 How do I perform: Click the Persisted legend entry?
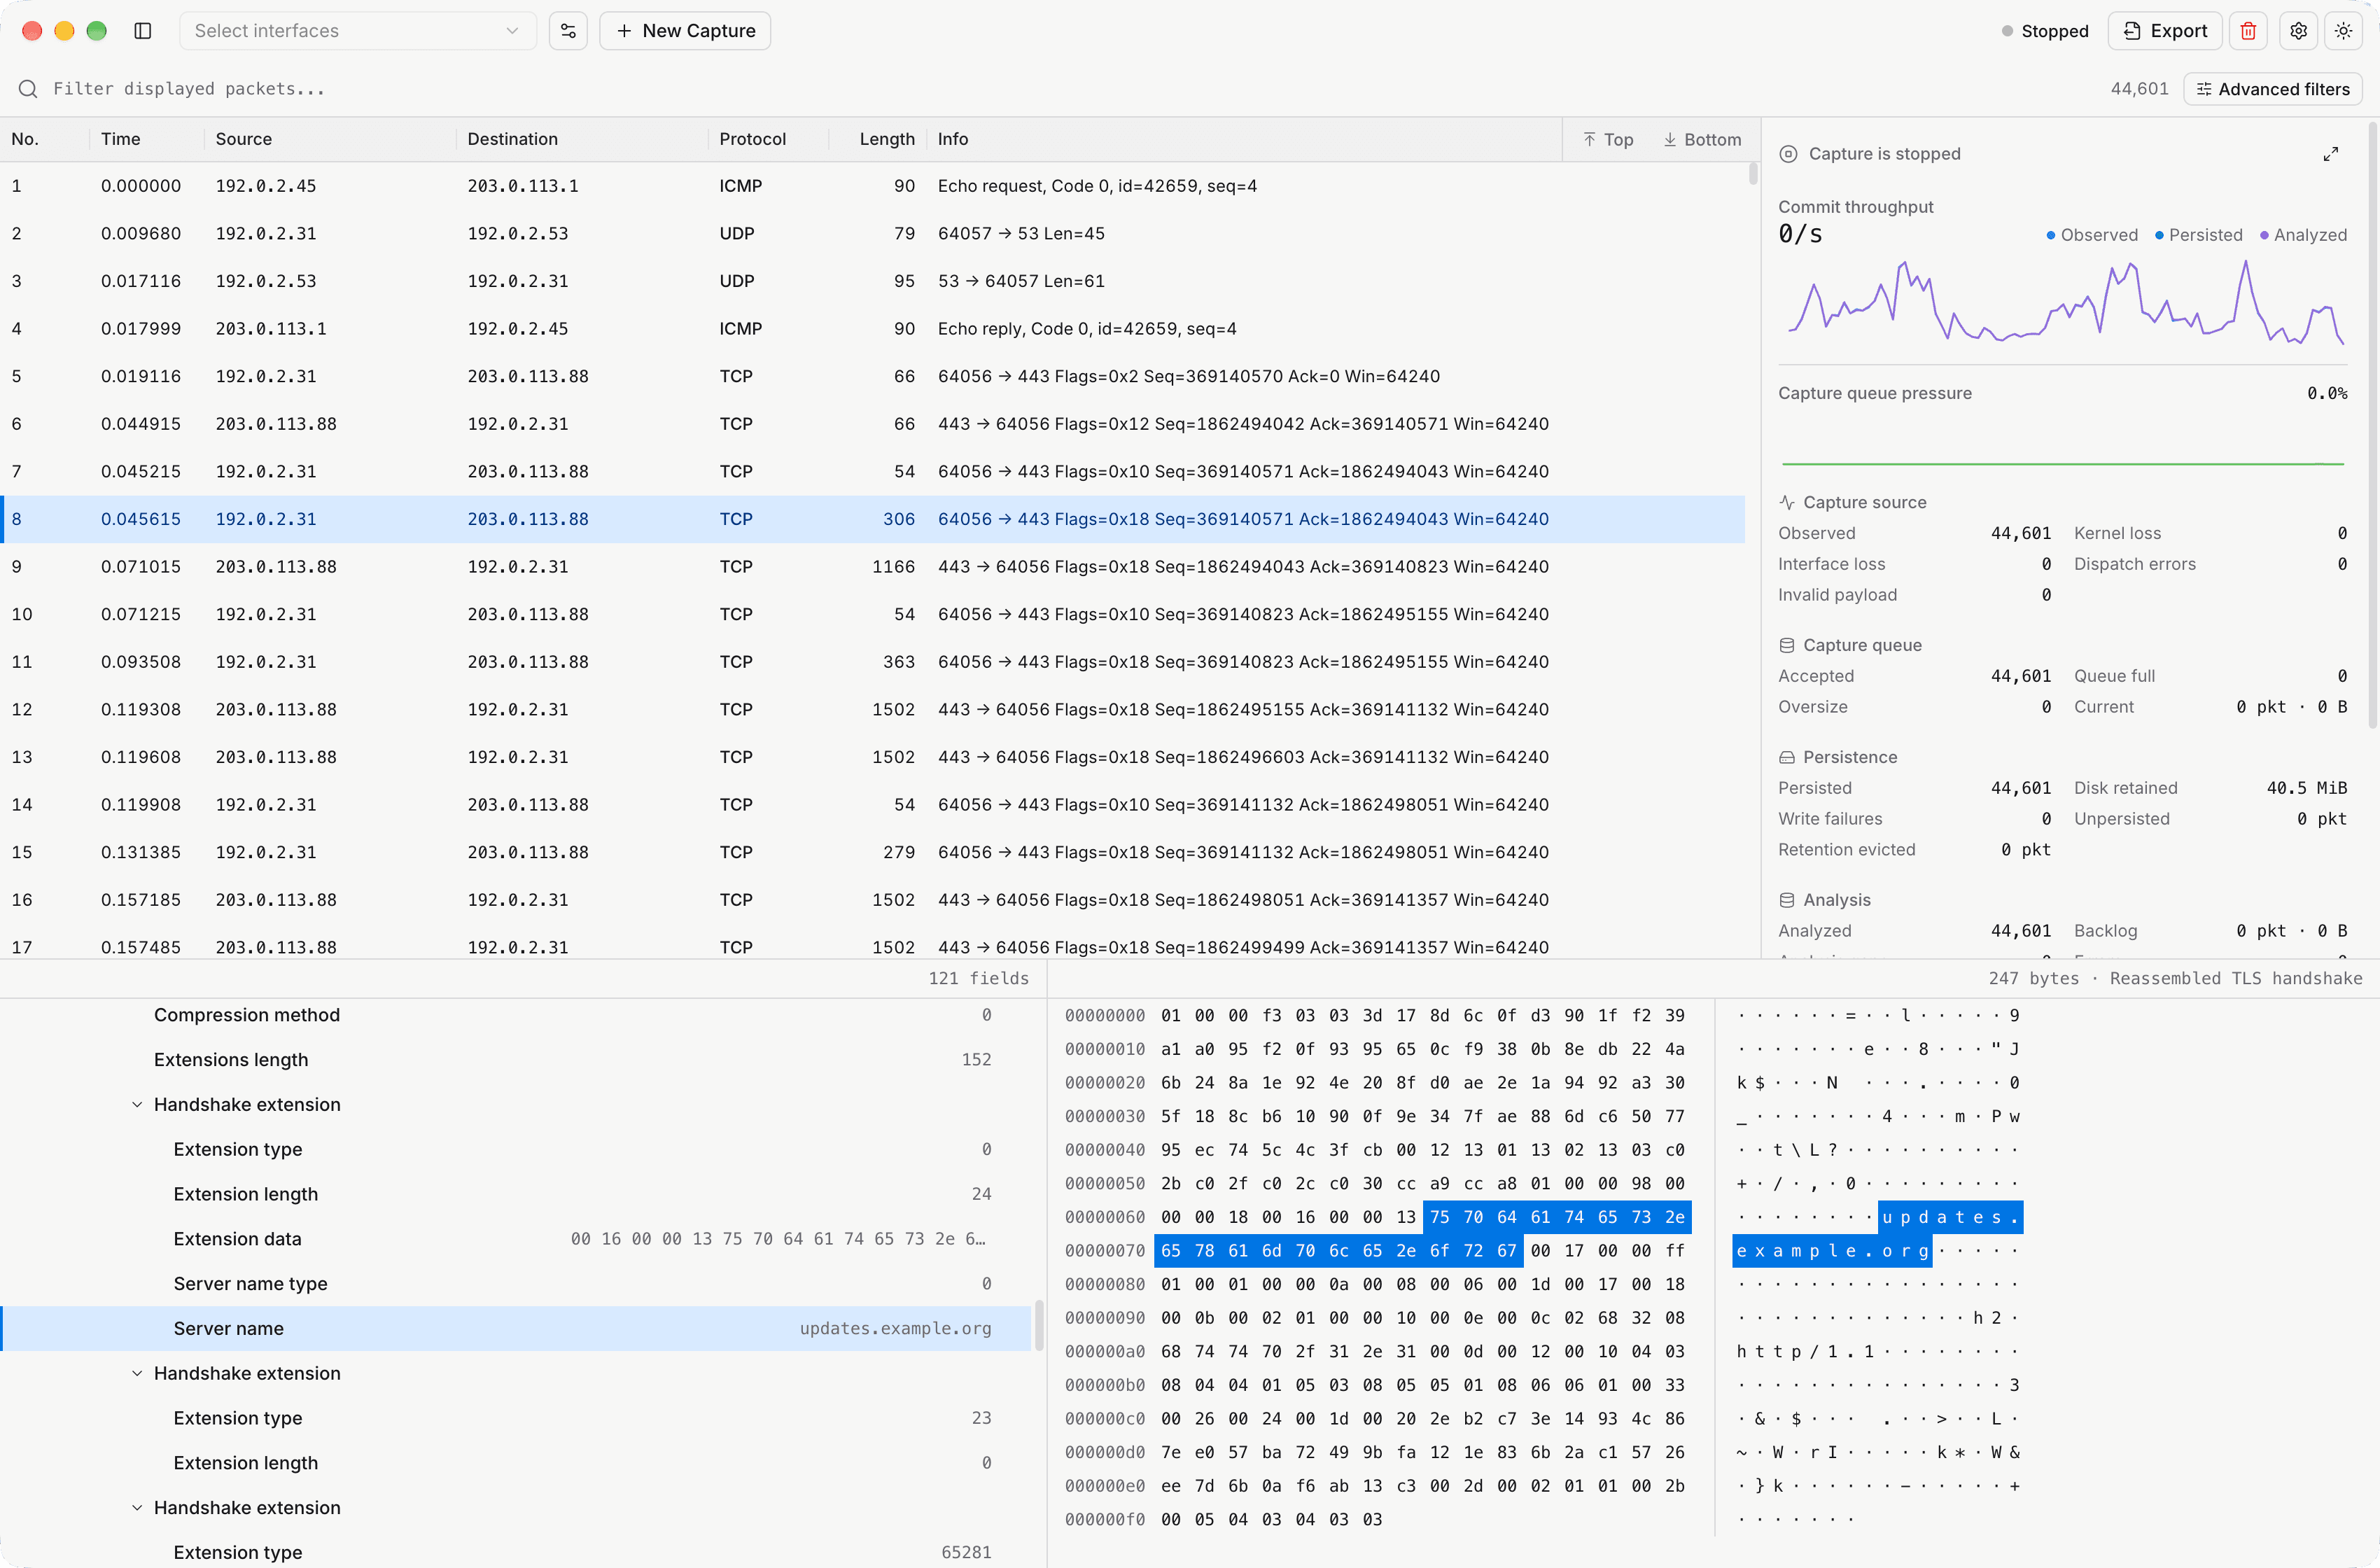2198,235
